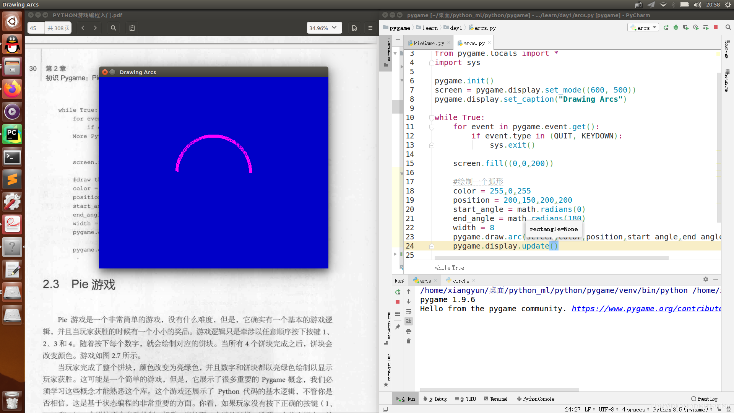The width and height of the screenshot is (734, 413).
Task: Open the zoom level dropdown at 34.96%
Action: coord(324,28)
